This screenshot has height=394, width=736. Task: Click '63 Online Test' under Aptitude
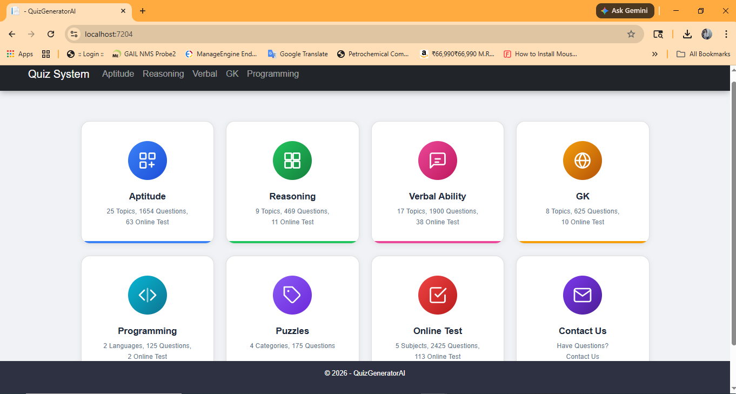click(148, 222)
